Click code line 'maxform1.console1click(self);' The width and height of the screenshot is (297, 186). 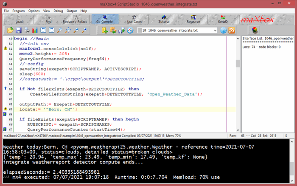click(x=58, y=49)
